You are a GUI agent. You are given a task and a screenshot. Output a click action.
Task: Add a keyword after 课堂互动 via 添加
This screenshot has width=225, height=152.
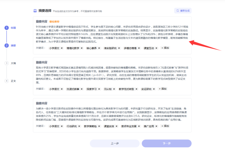tap(165, 48)
